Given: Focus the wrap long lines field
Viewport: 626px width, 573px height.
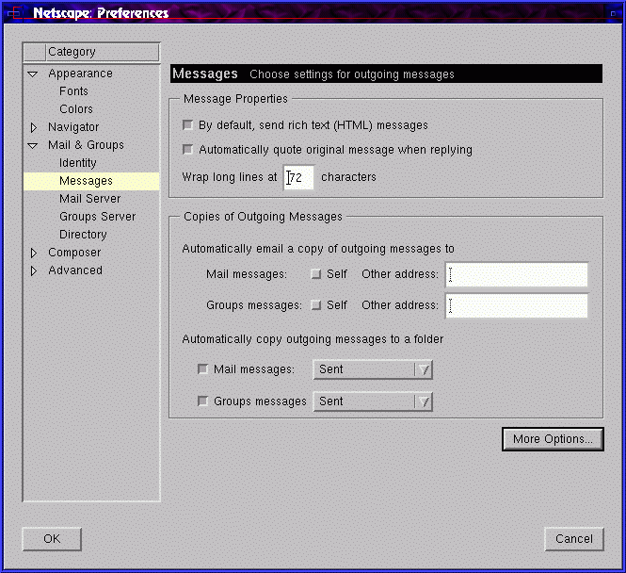Looking at the screenshot, I should [x=298, y=177].
